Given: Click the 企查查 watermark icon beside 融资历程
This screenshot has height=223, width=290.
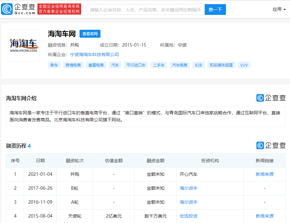Looking at the screenshot, I should pos(260,145).
